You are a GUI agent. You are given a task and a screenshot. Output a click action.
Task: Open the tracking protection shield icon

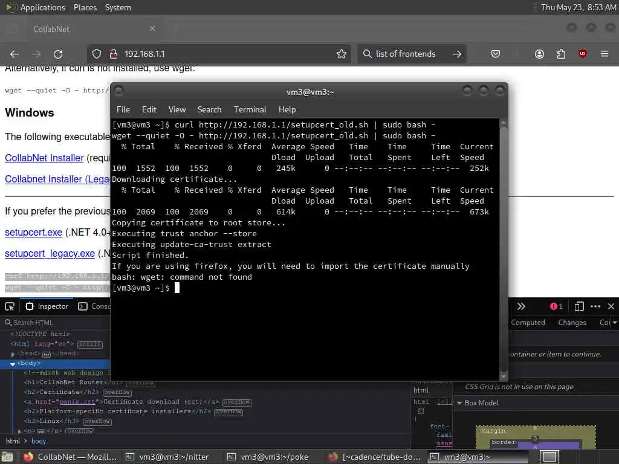click(x=96, y=54)
